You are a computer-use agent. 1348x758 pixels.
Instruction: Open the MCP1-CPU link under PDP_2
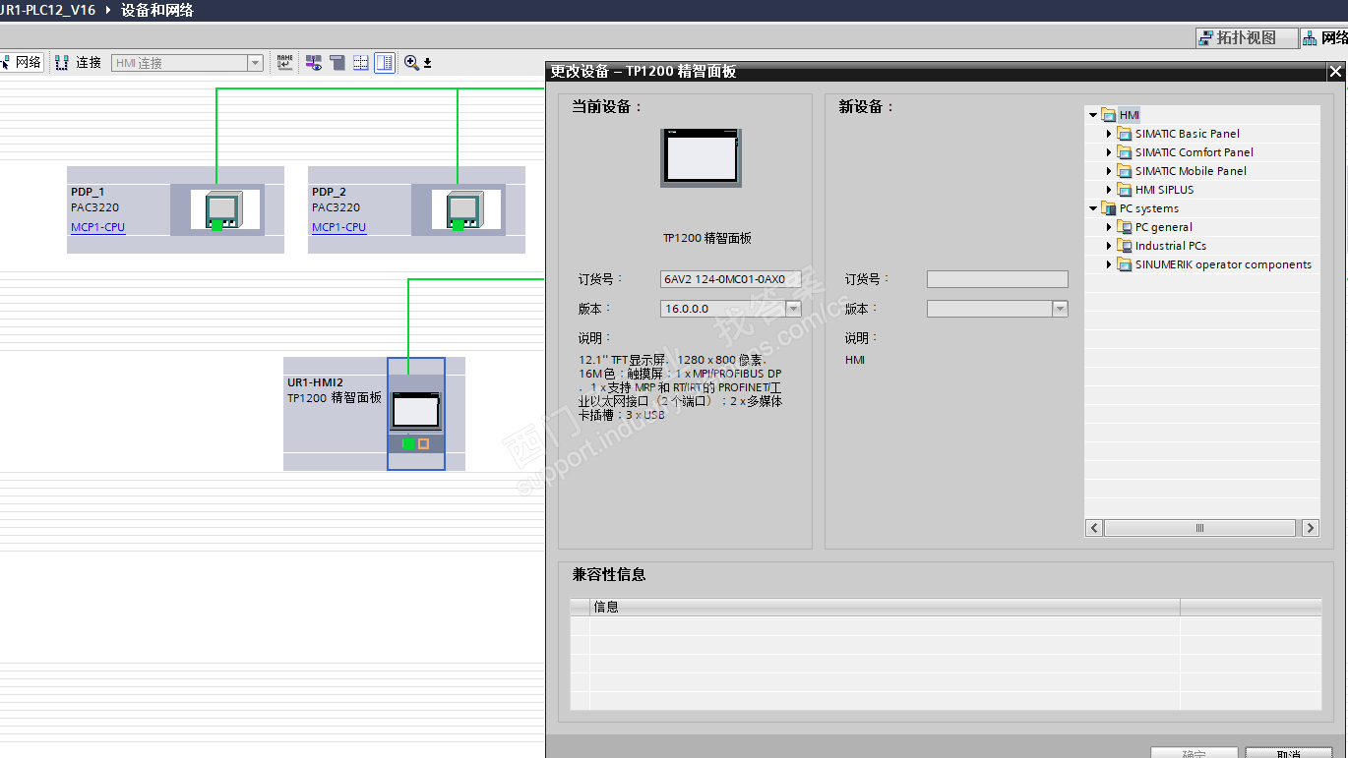[338, 227]
